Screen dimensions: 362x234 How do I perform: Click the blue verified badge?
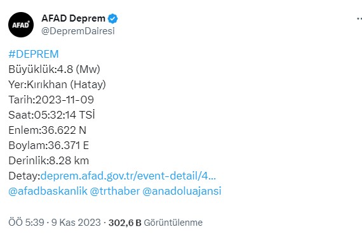pyautogui.click(x=112, y=18)
